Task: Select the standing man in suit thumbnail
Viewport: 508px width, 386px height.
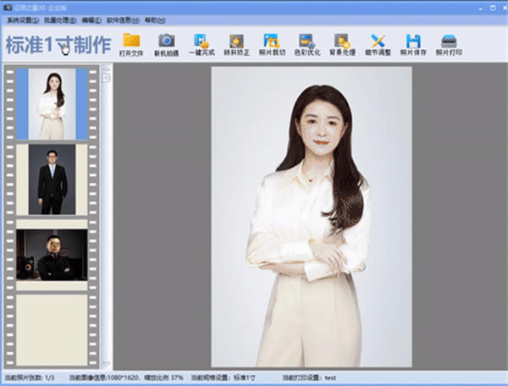Action: click(52, 179)
